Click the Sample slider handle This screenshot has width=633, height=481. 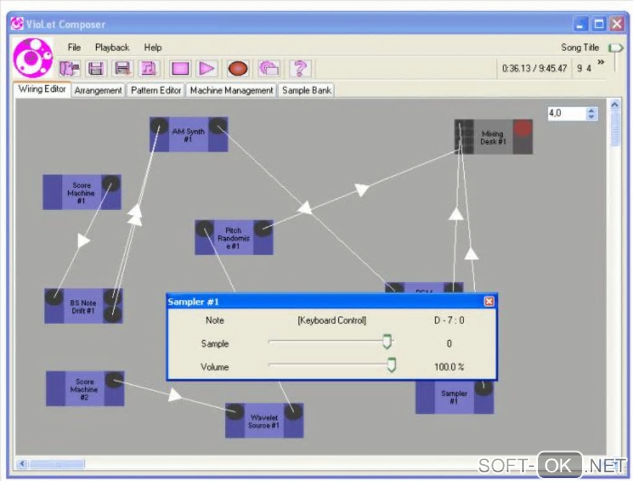(387, 341)
